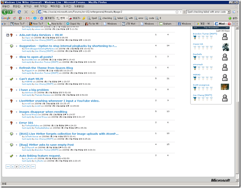This screenshot has width=241, height=188.
Task: Expand the 'i have a big problem' thread arrow
Action: (17, 90)
